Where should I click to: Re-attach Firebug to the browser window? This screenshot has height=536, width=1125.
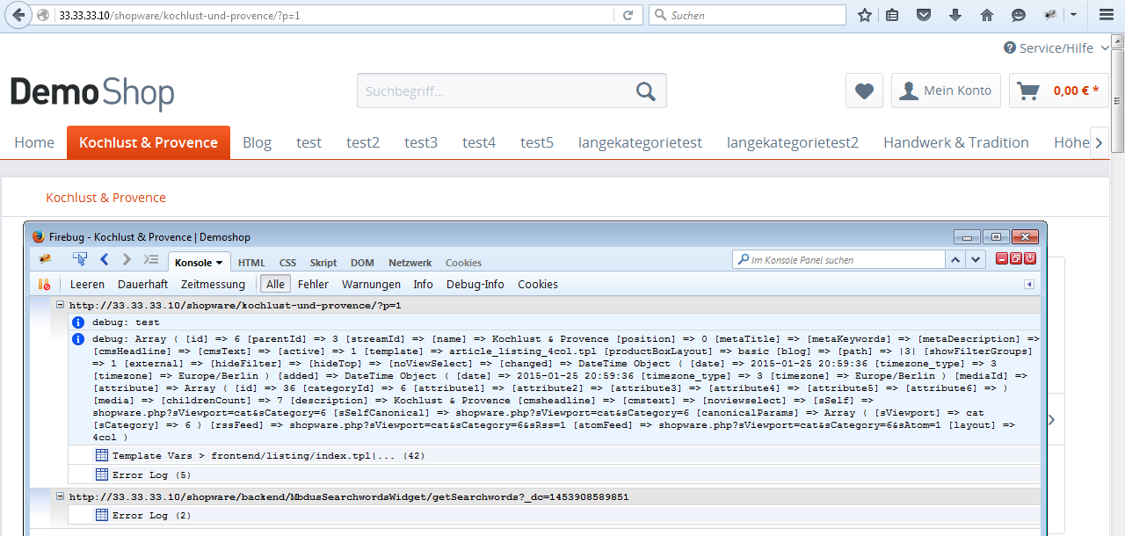(1016, 258)
